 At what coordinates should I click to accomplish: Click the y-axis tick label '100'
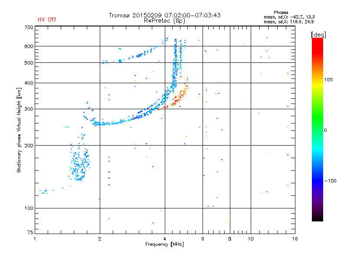point(29,208)
